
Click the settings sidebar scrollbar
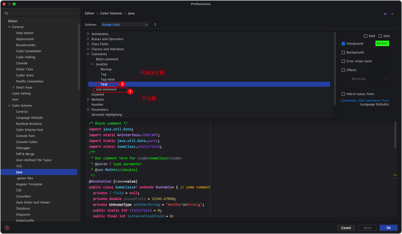point(79,56)
